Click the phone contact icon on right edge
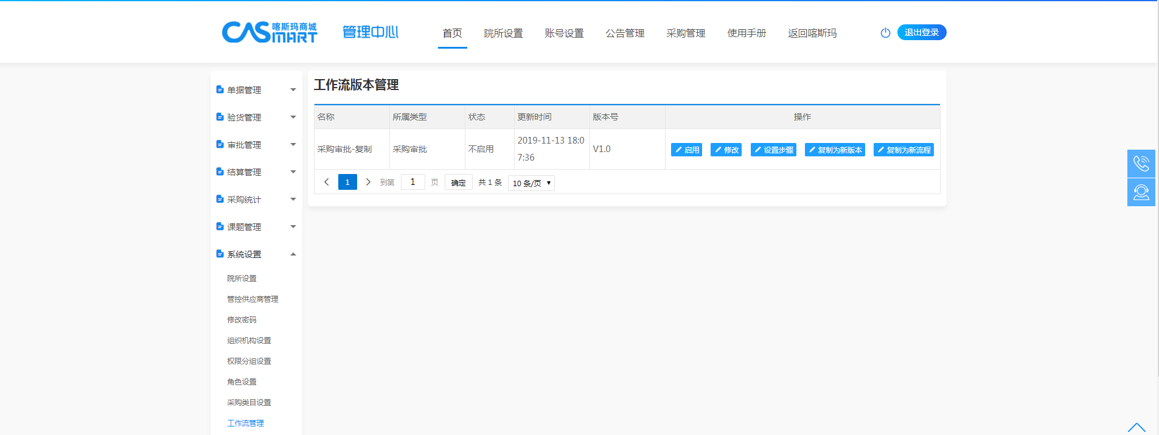Image resolution: width=1159 pixels, height=435 pixels. (x=1141, y=164)
